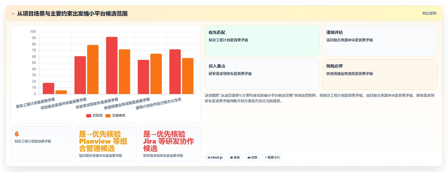448x172 pixels.
Task: Click the small icon before the header title
Action: click(x=13, y=14)
